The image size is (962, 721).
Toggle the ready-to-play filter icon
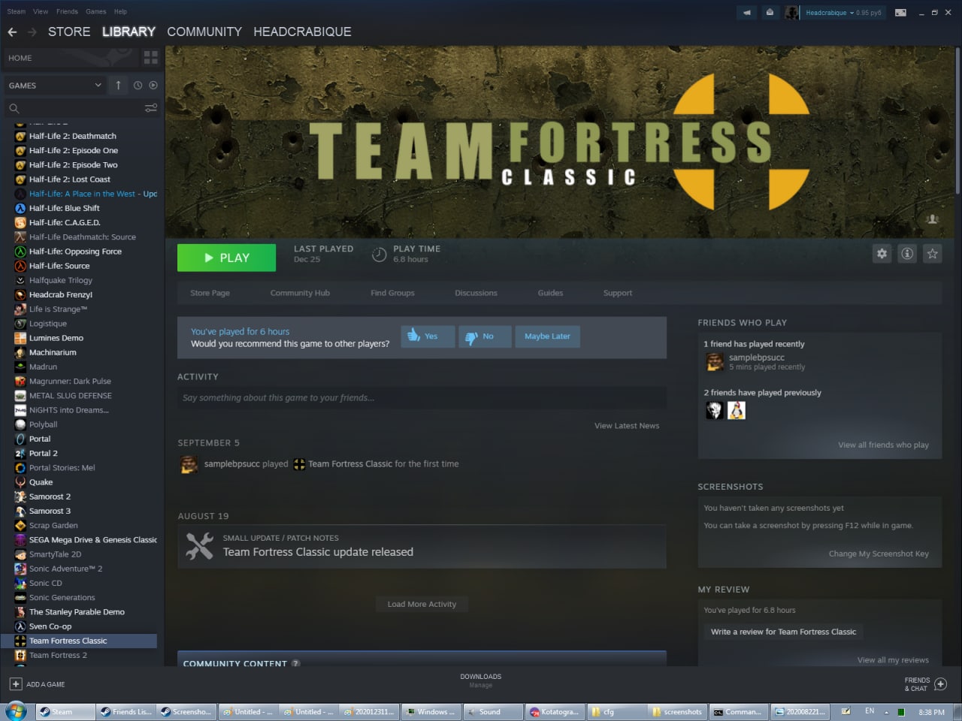pos(153,86)
